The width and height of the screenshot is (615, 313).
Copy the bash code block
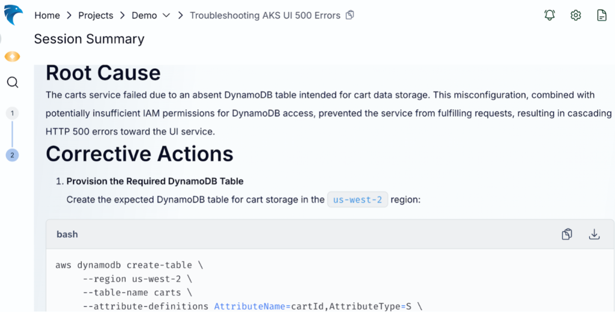[x=566, y=234]
